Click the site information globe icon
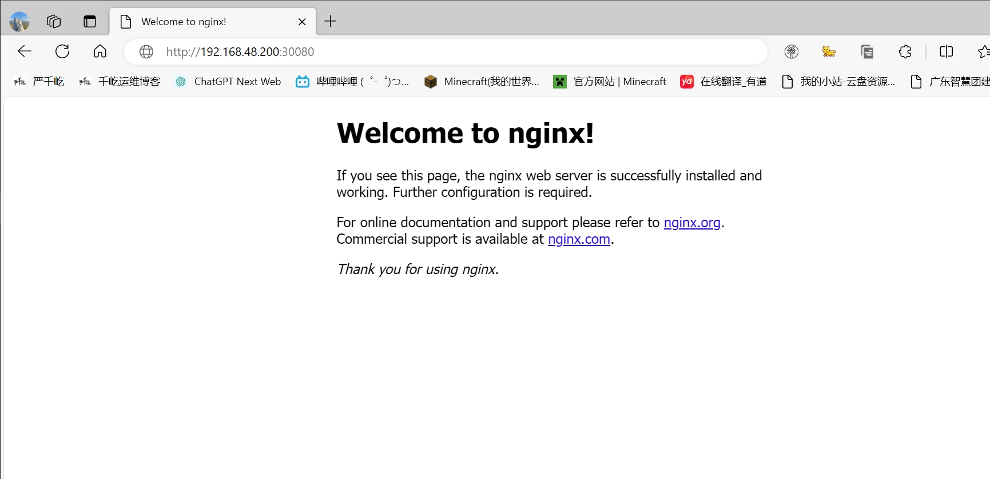Image resolution: width=990 pixels, height=479 pixels. coord(146,52)
